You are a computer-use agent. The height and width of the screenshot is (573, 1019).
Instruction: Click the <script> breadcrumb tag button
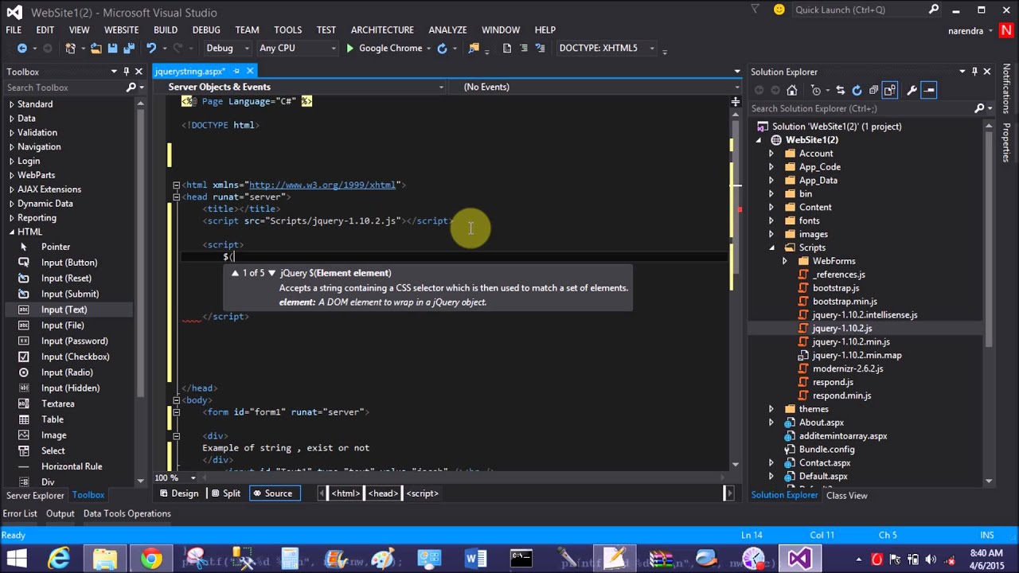coord(422,493)
